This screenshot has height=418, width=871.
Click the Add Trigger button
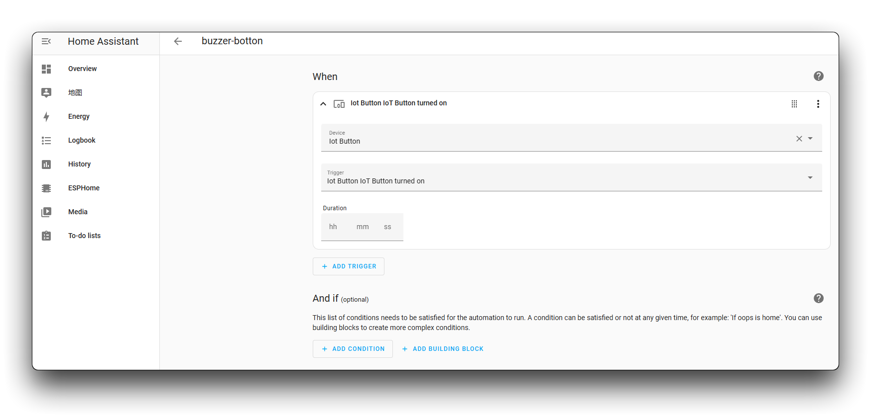(349, 266)
